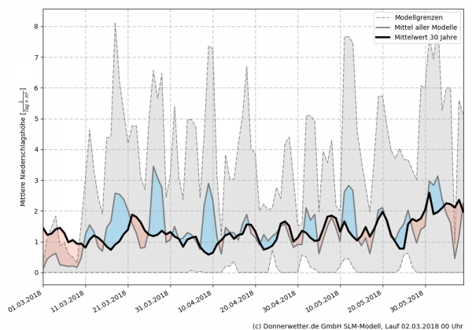Click the dashed gray Modellgrenzen line sample
472x330 pixels.
(x=382, y=16)
